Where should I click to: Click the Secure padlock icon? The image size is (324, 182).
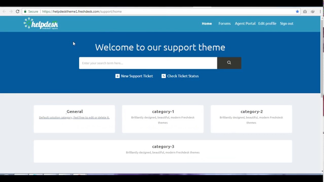[25, 11]
